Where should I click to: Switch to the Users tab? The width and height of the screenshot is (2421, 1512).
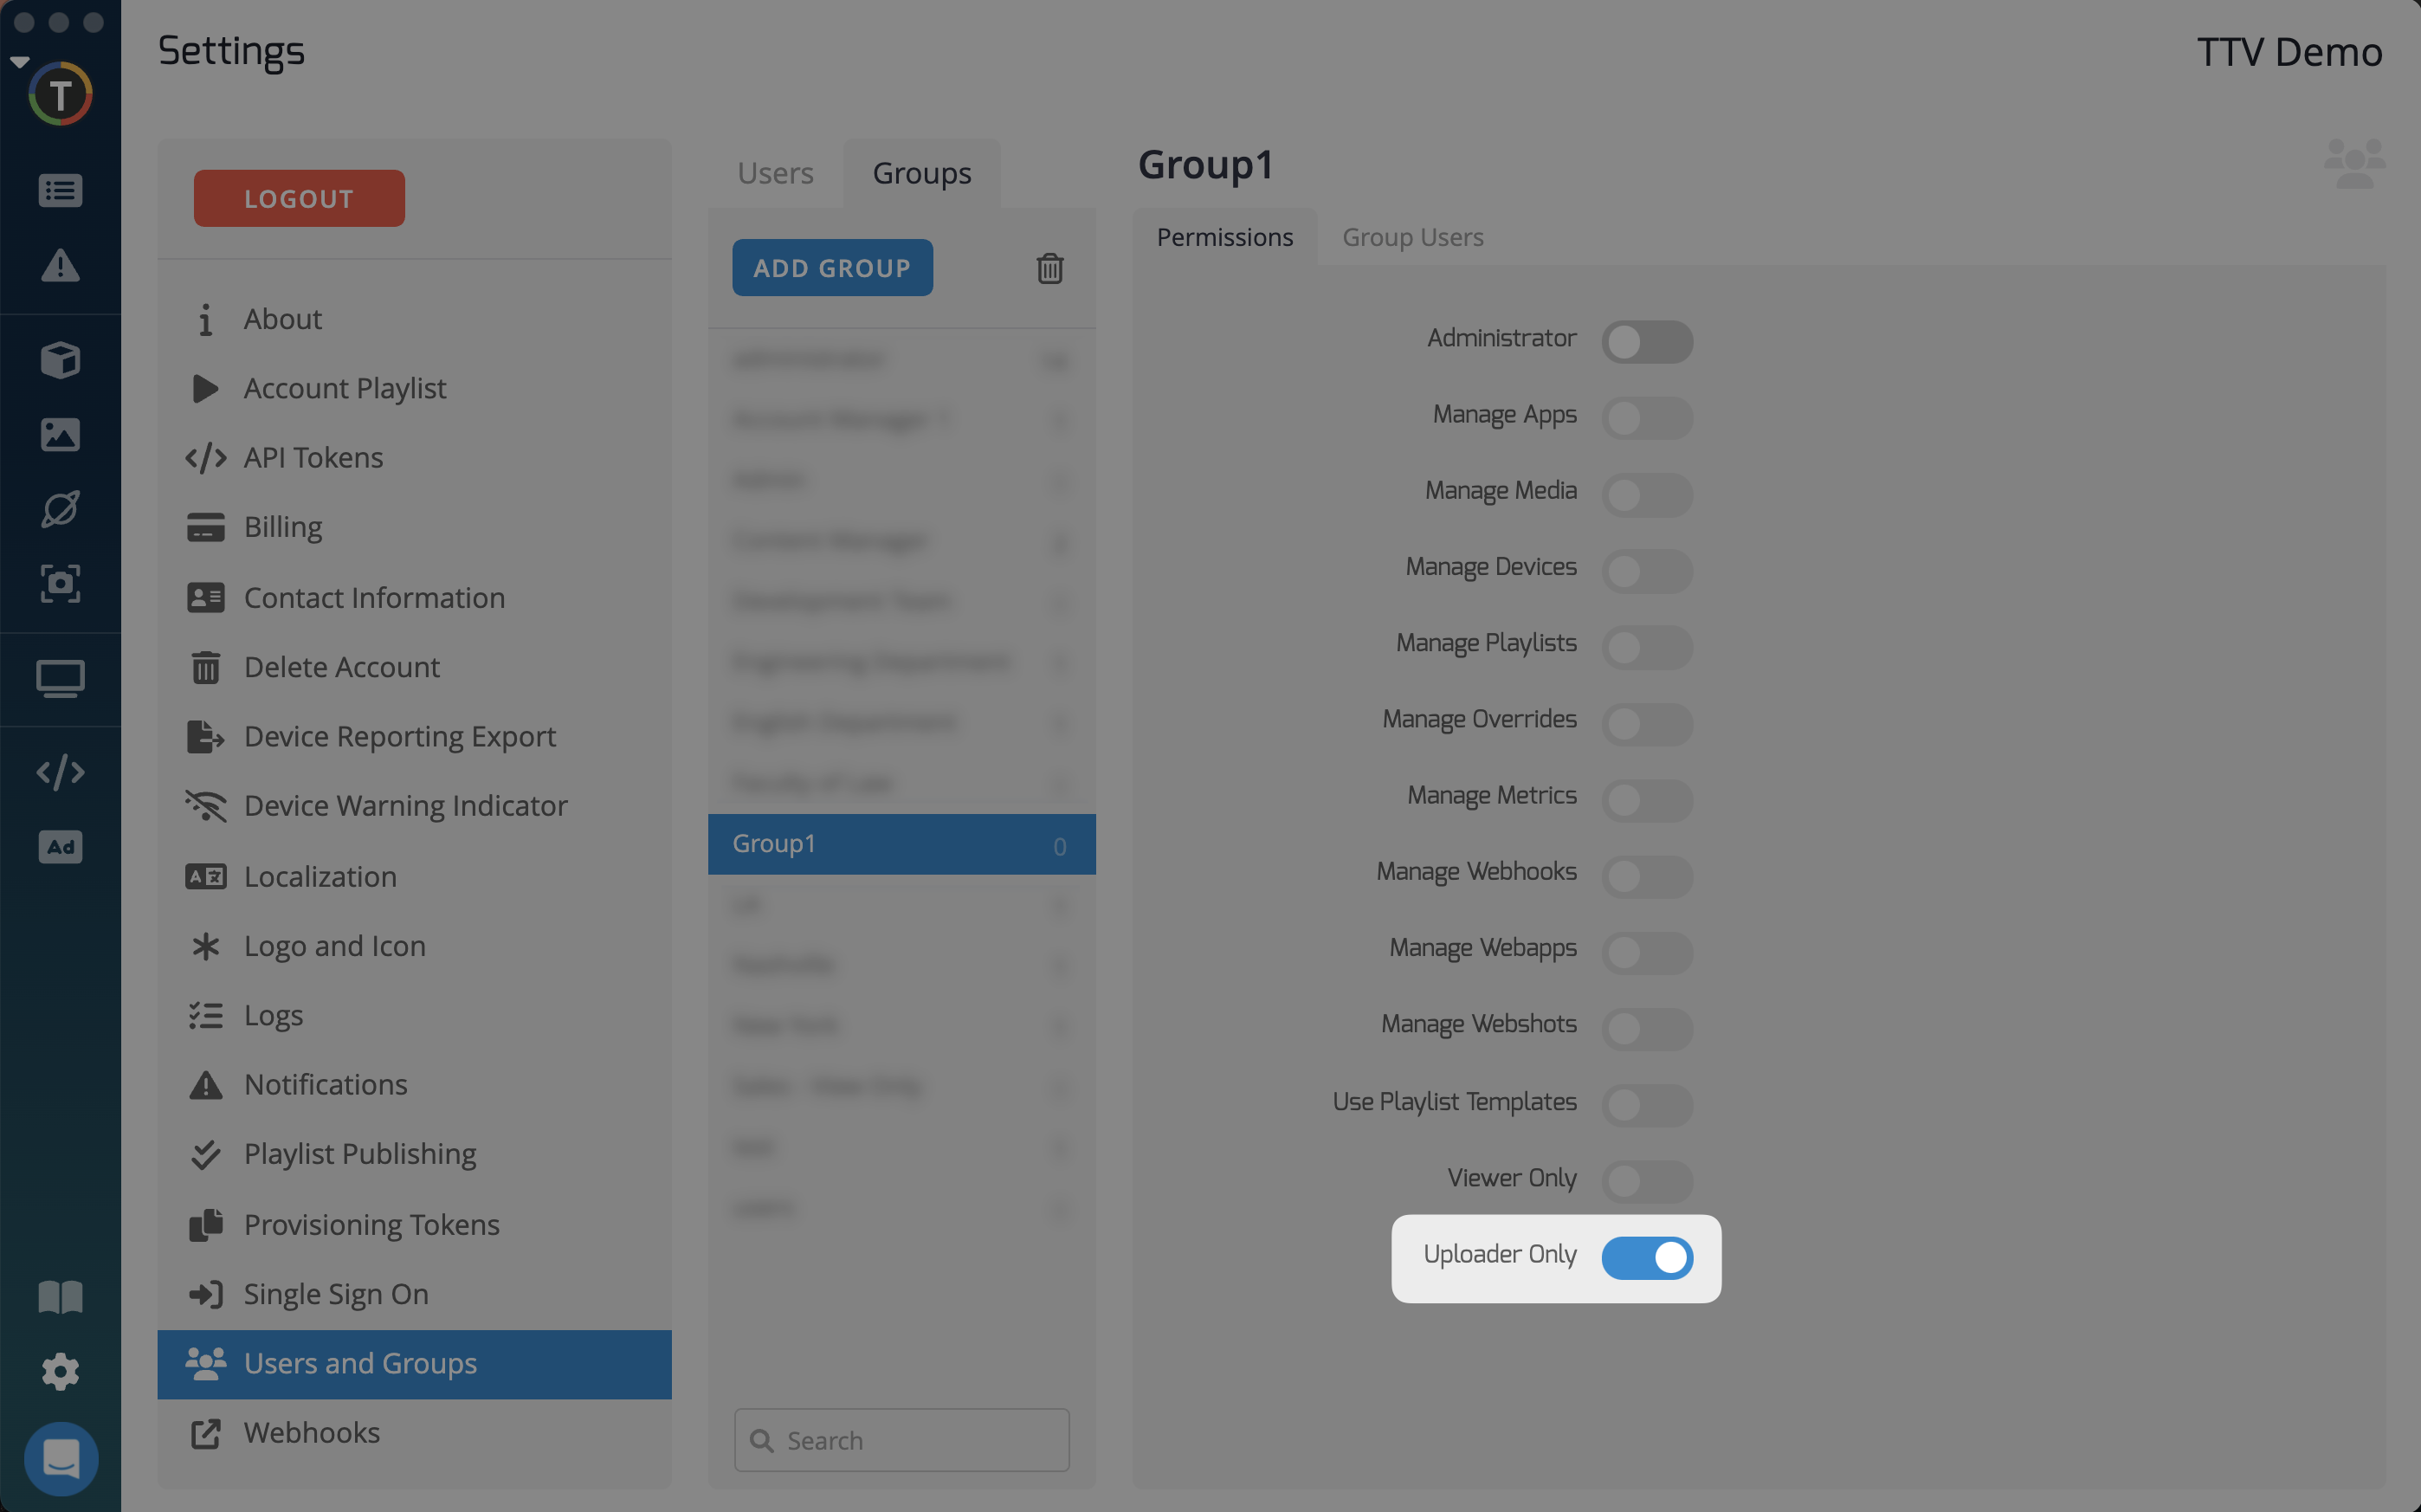click(775, 173)
